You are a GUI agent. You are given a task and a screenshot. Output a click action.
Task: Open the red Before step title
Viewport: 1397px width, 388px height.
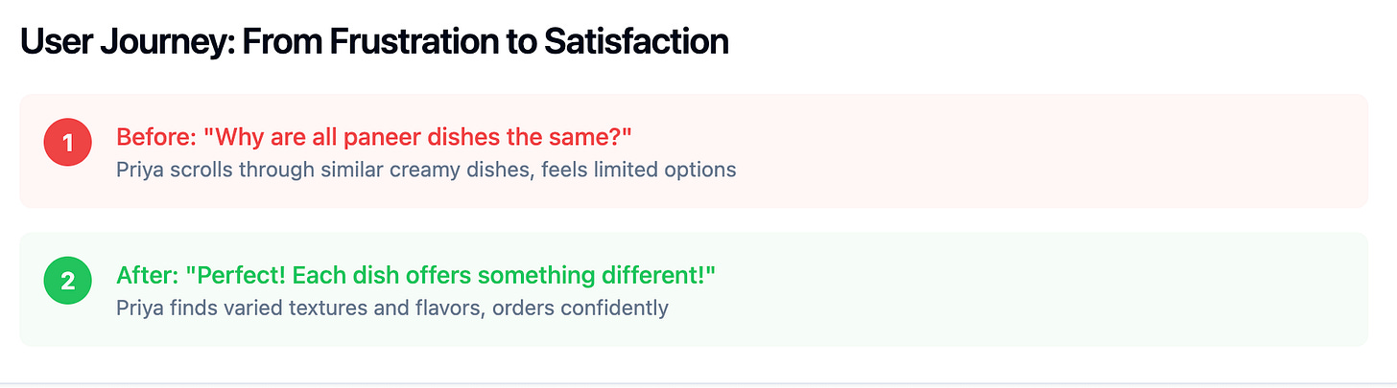[x=374, y=137]
